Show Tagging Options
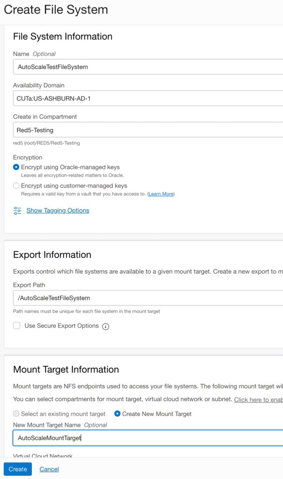This screenshot has height=479, width=283. [x=58, y=210]
